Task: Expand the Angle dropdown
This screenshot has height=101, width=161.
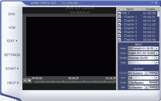Action: pos(157,63)
